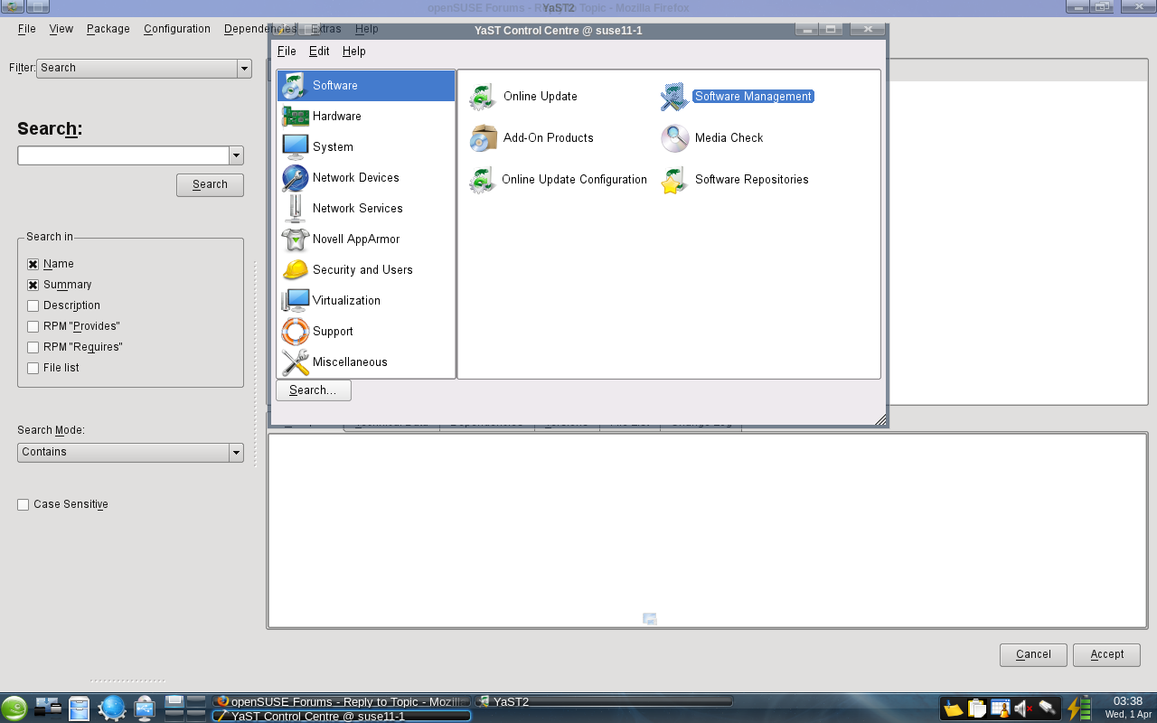1157x723 pixels.
Task: Open Edit menu in YaST Control Centre
Action: pos(319,52)
